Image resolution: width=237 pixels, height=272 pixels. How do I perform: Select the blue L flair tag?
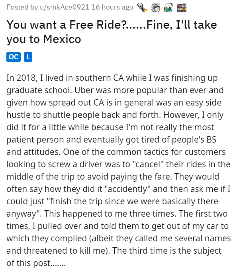[28, 57]
